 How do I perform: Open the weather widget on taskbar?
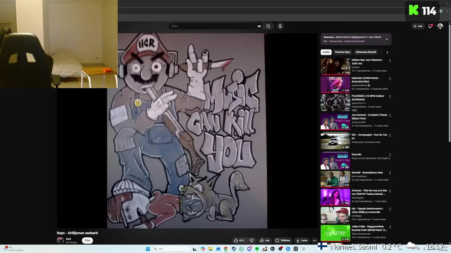pyautogui.click(x=13, y=249)
